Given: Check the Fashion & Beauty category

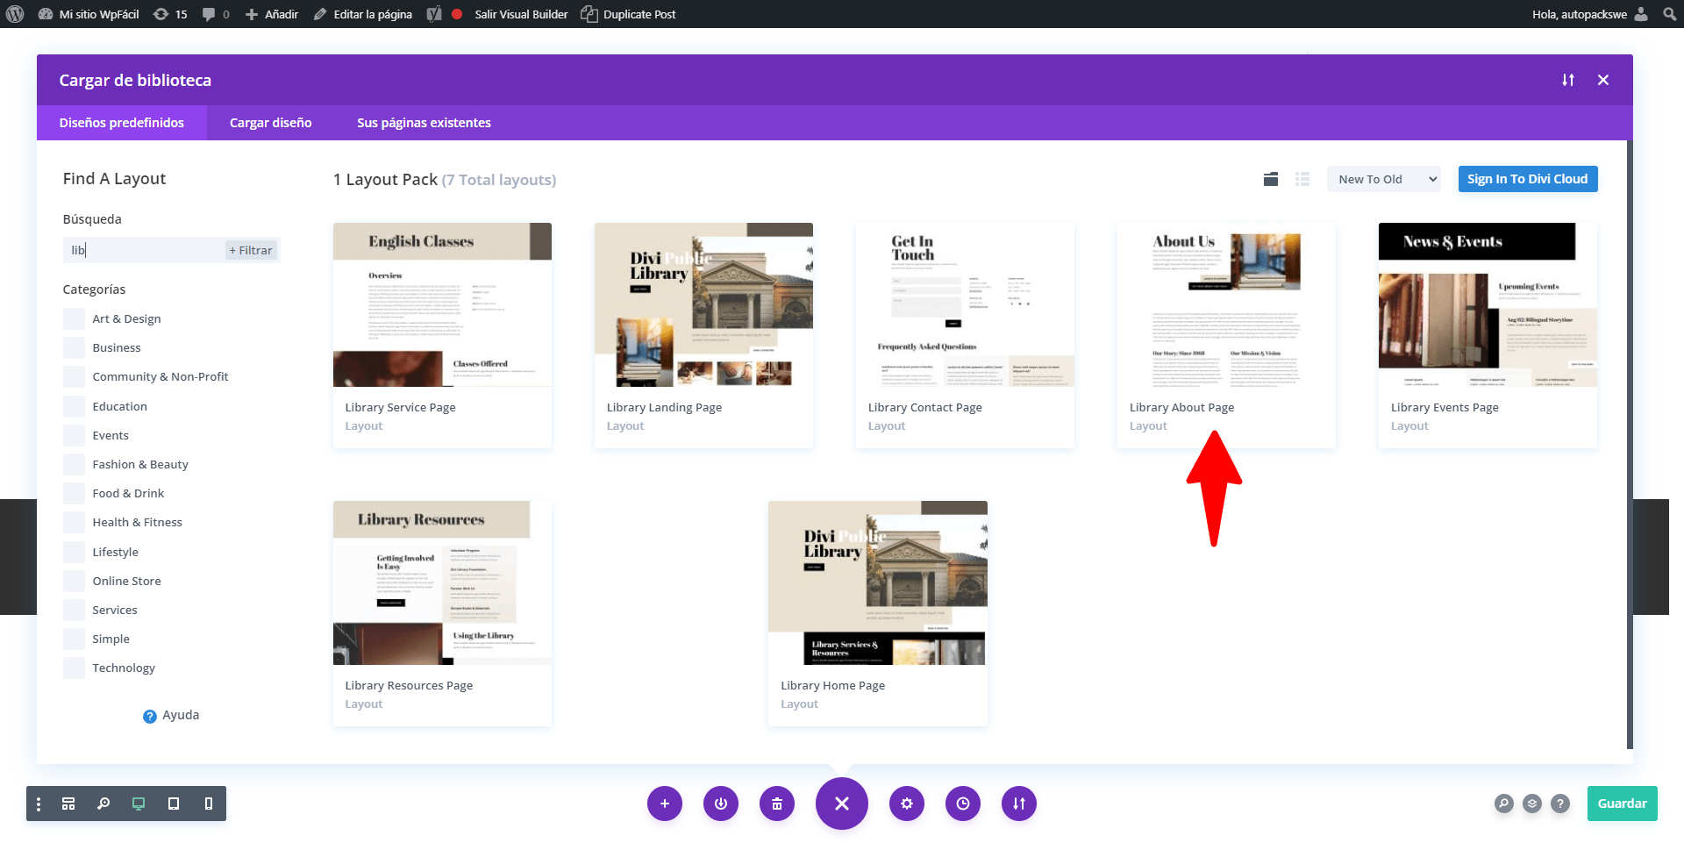Looking at the screenshot, I should tap(74, 464).
